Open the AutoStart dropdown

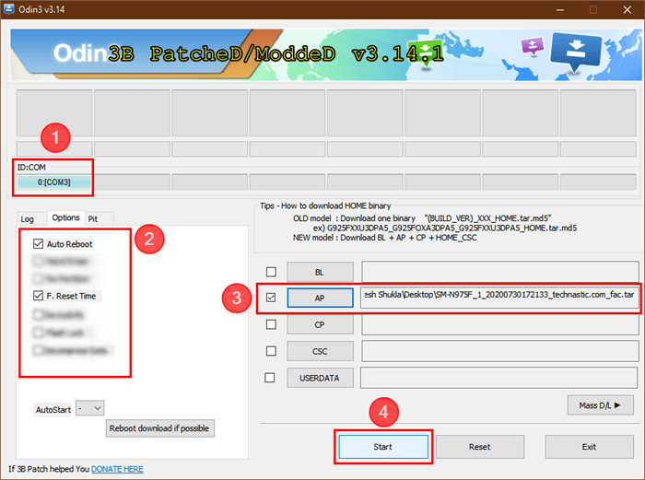pos(90,408)
